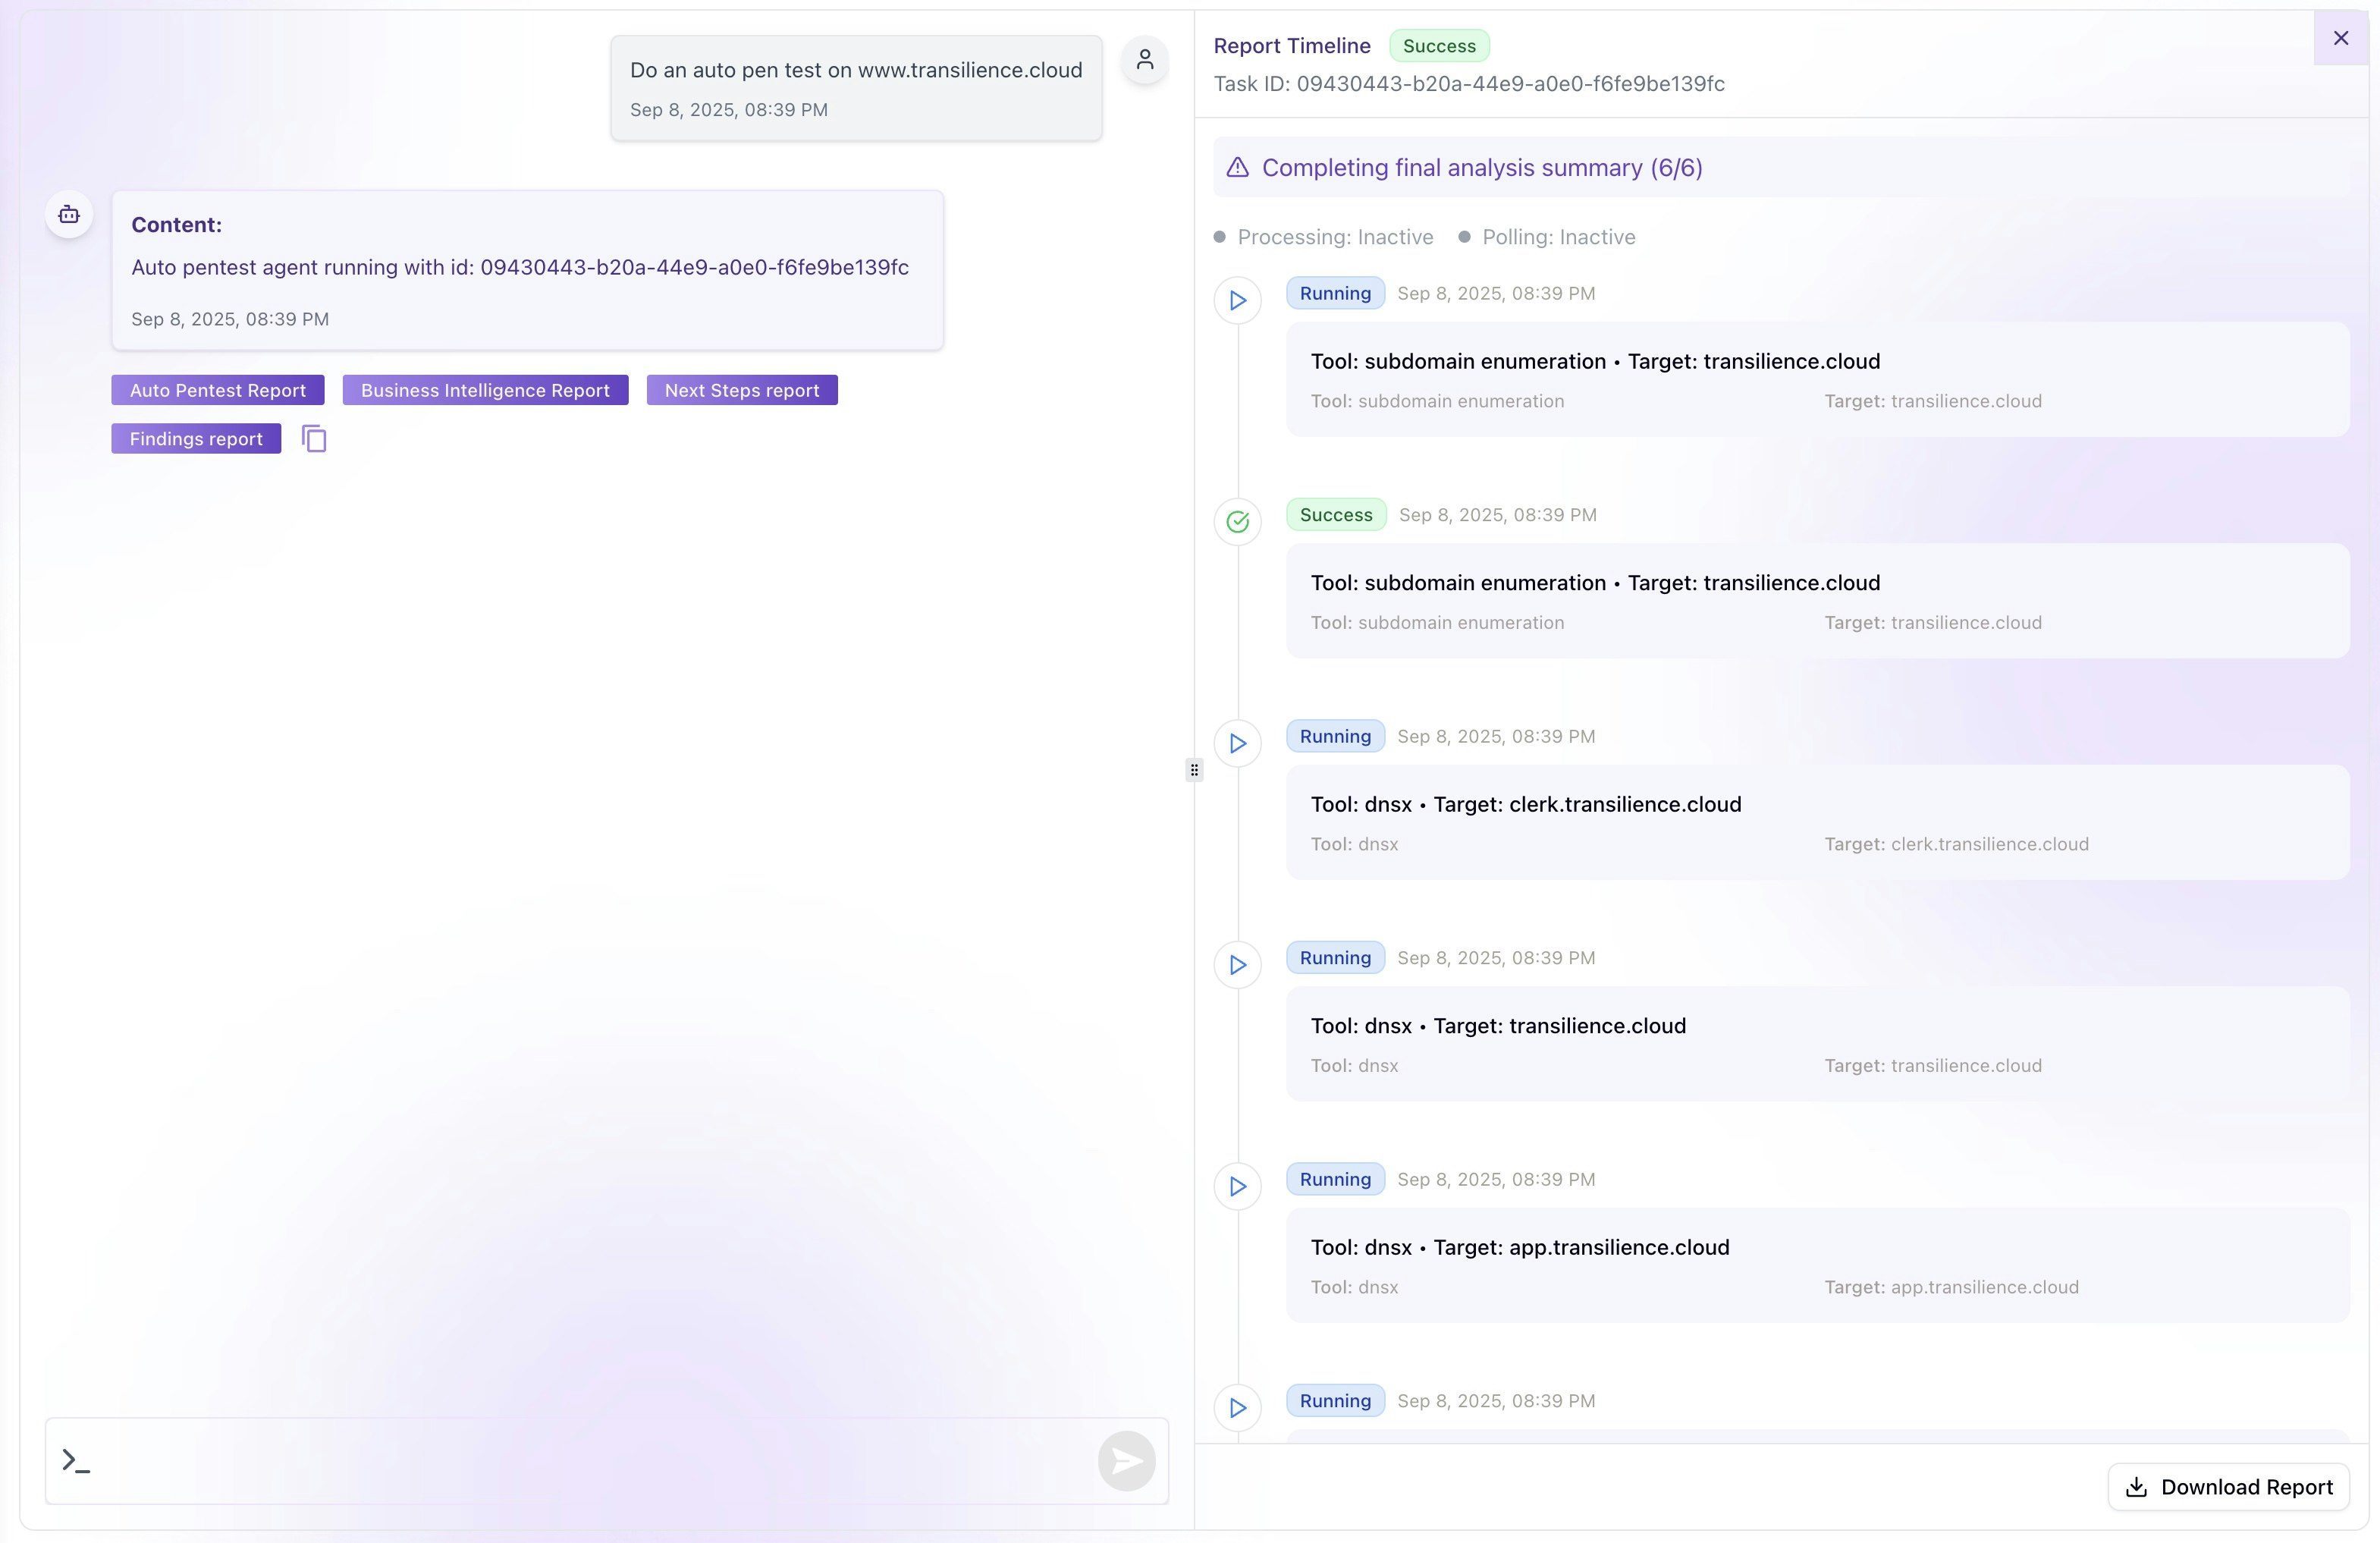The height and width of the screenshot is (1543, 2380).
Task: Click the agent running id message text
Action: [520, 267]
